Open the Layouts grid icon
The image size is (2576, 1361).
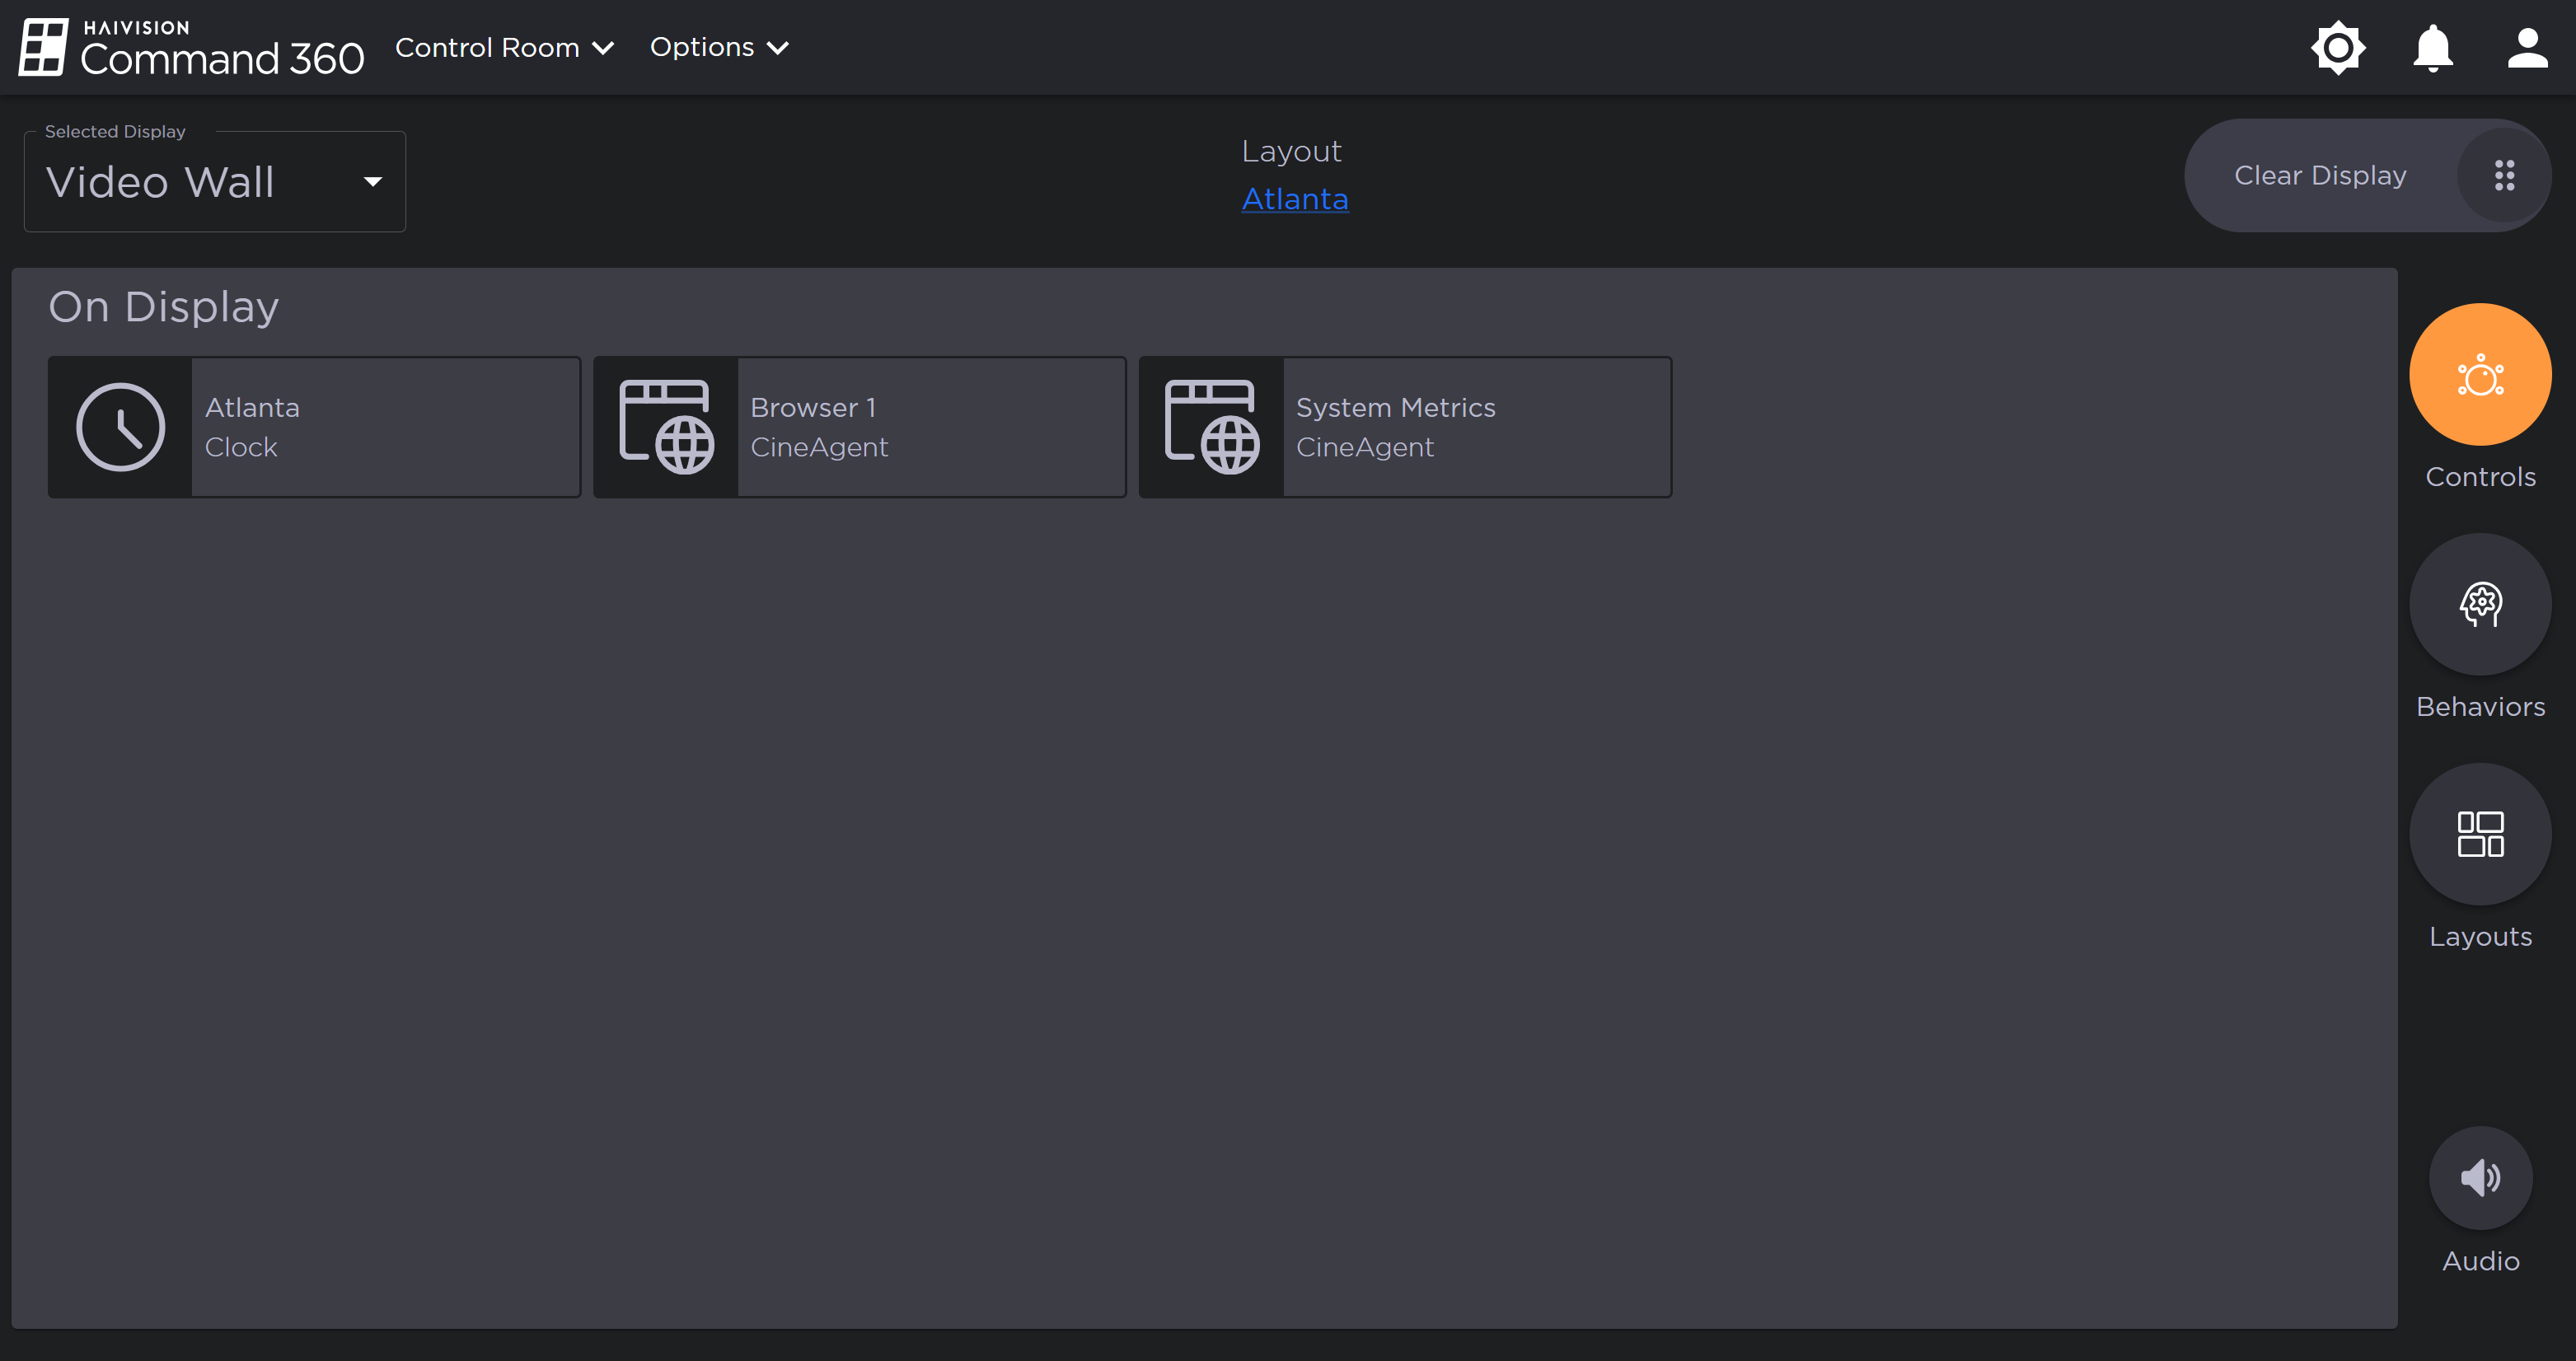pyautogui.click(x=2480, y=834)
